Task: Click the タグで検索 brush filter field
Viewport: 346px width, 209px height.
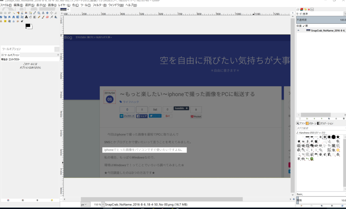Action: 321,128
